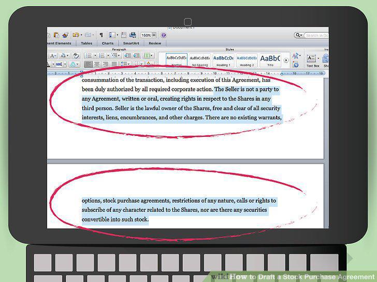Open the Redo history dropdown arrow
Viewport: 377px width, 282px height.
[x=93, y=35]
